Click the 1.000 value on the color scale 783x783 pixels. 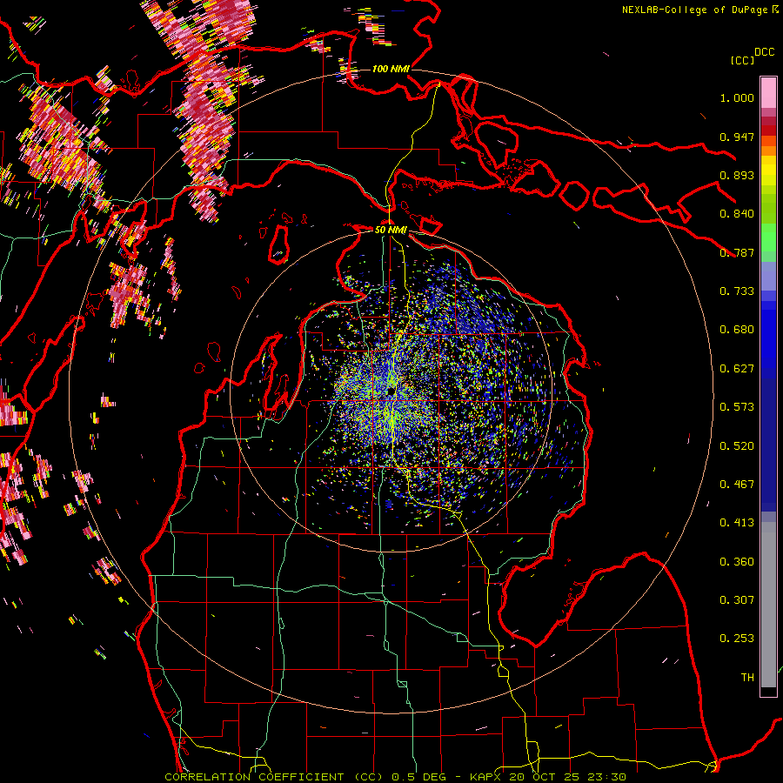point(737,97)
